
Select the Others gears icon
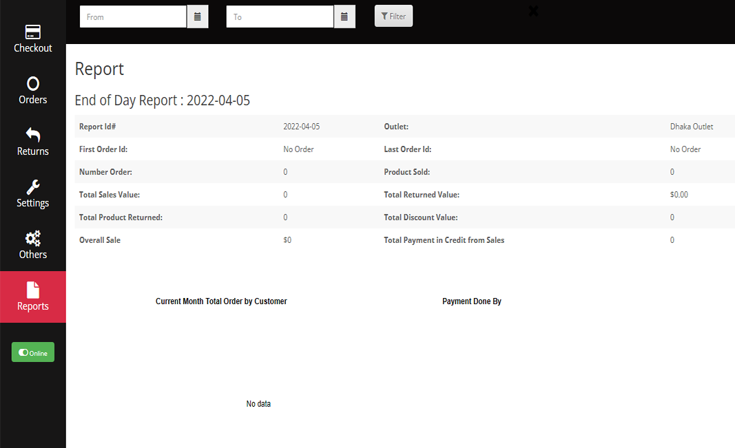pos(33,239)
